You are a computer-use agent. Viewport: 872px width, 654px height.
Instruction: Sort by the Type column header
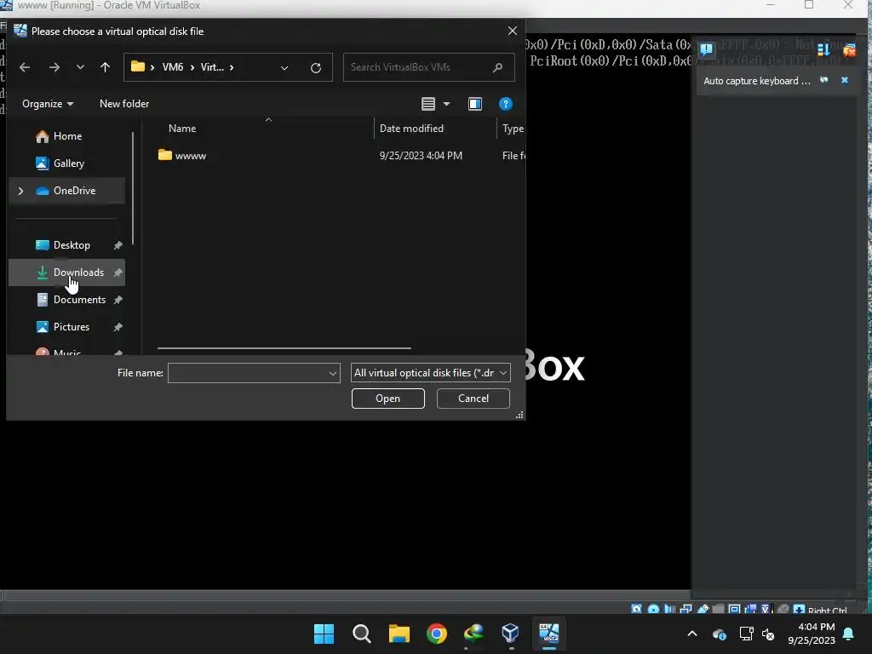(512, 129)
